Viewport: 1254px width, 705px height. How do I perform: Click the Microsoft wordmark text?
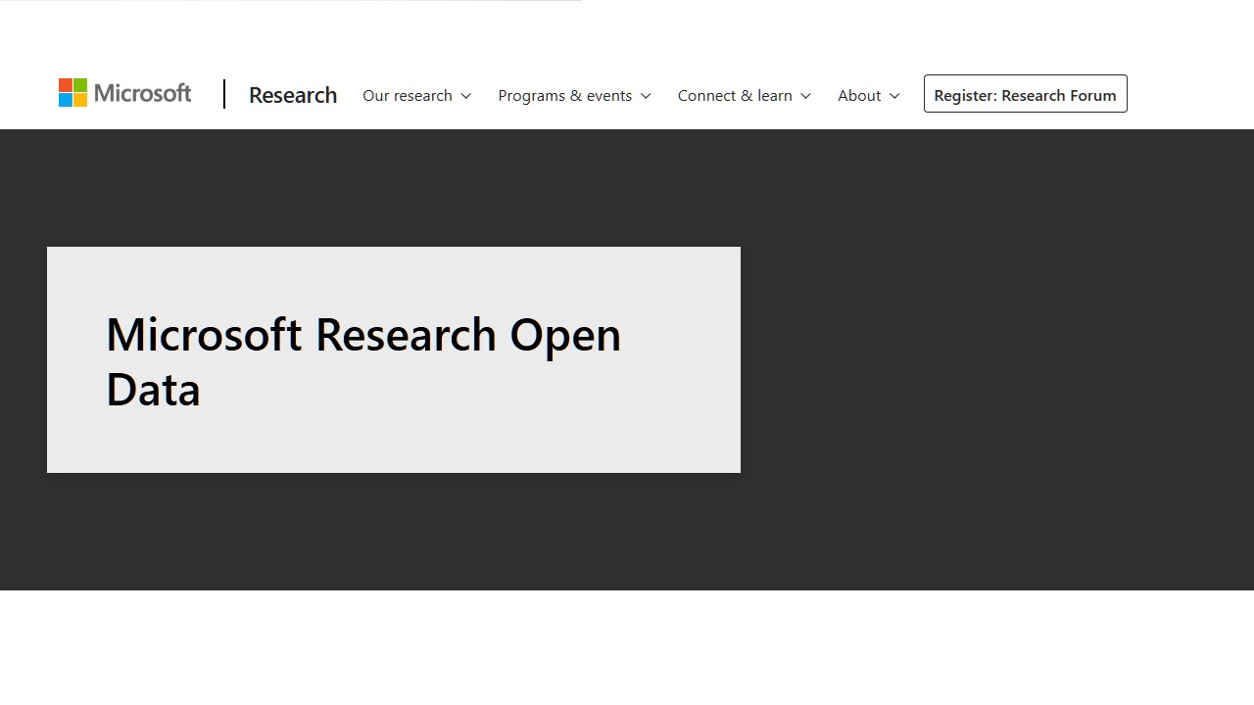coord(143,93)
